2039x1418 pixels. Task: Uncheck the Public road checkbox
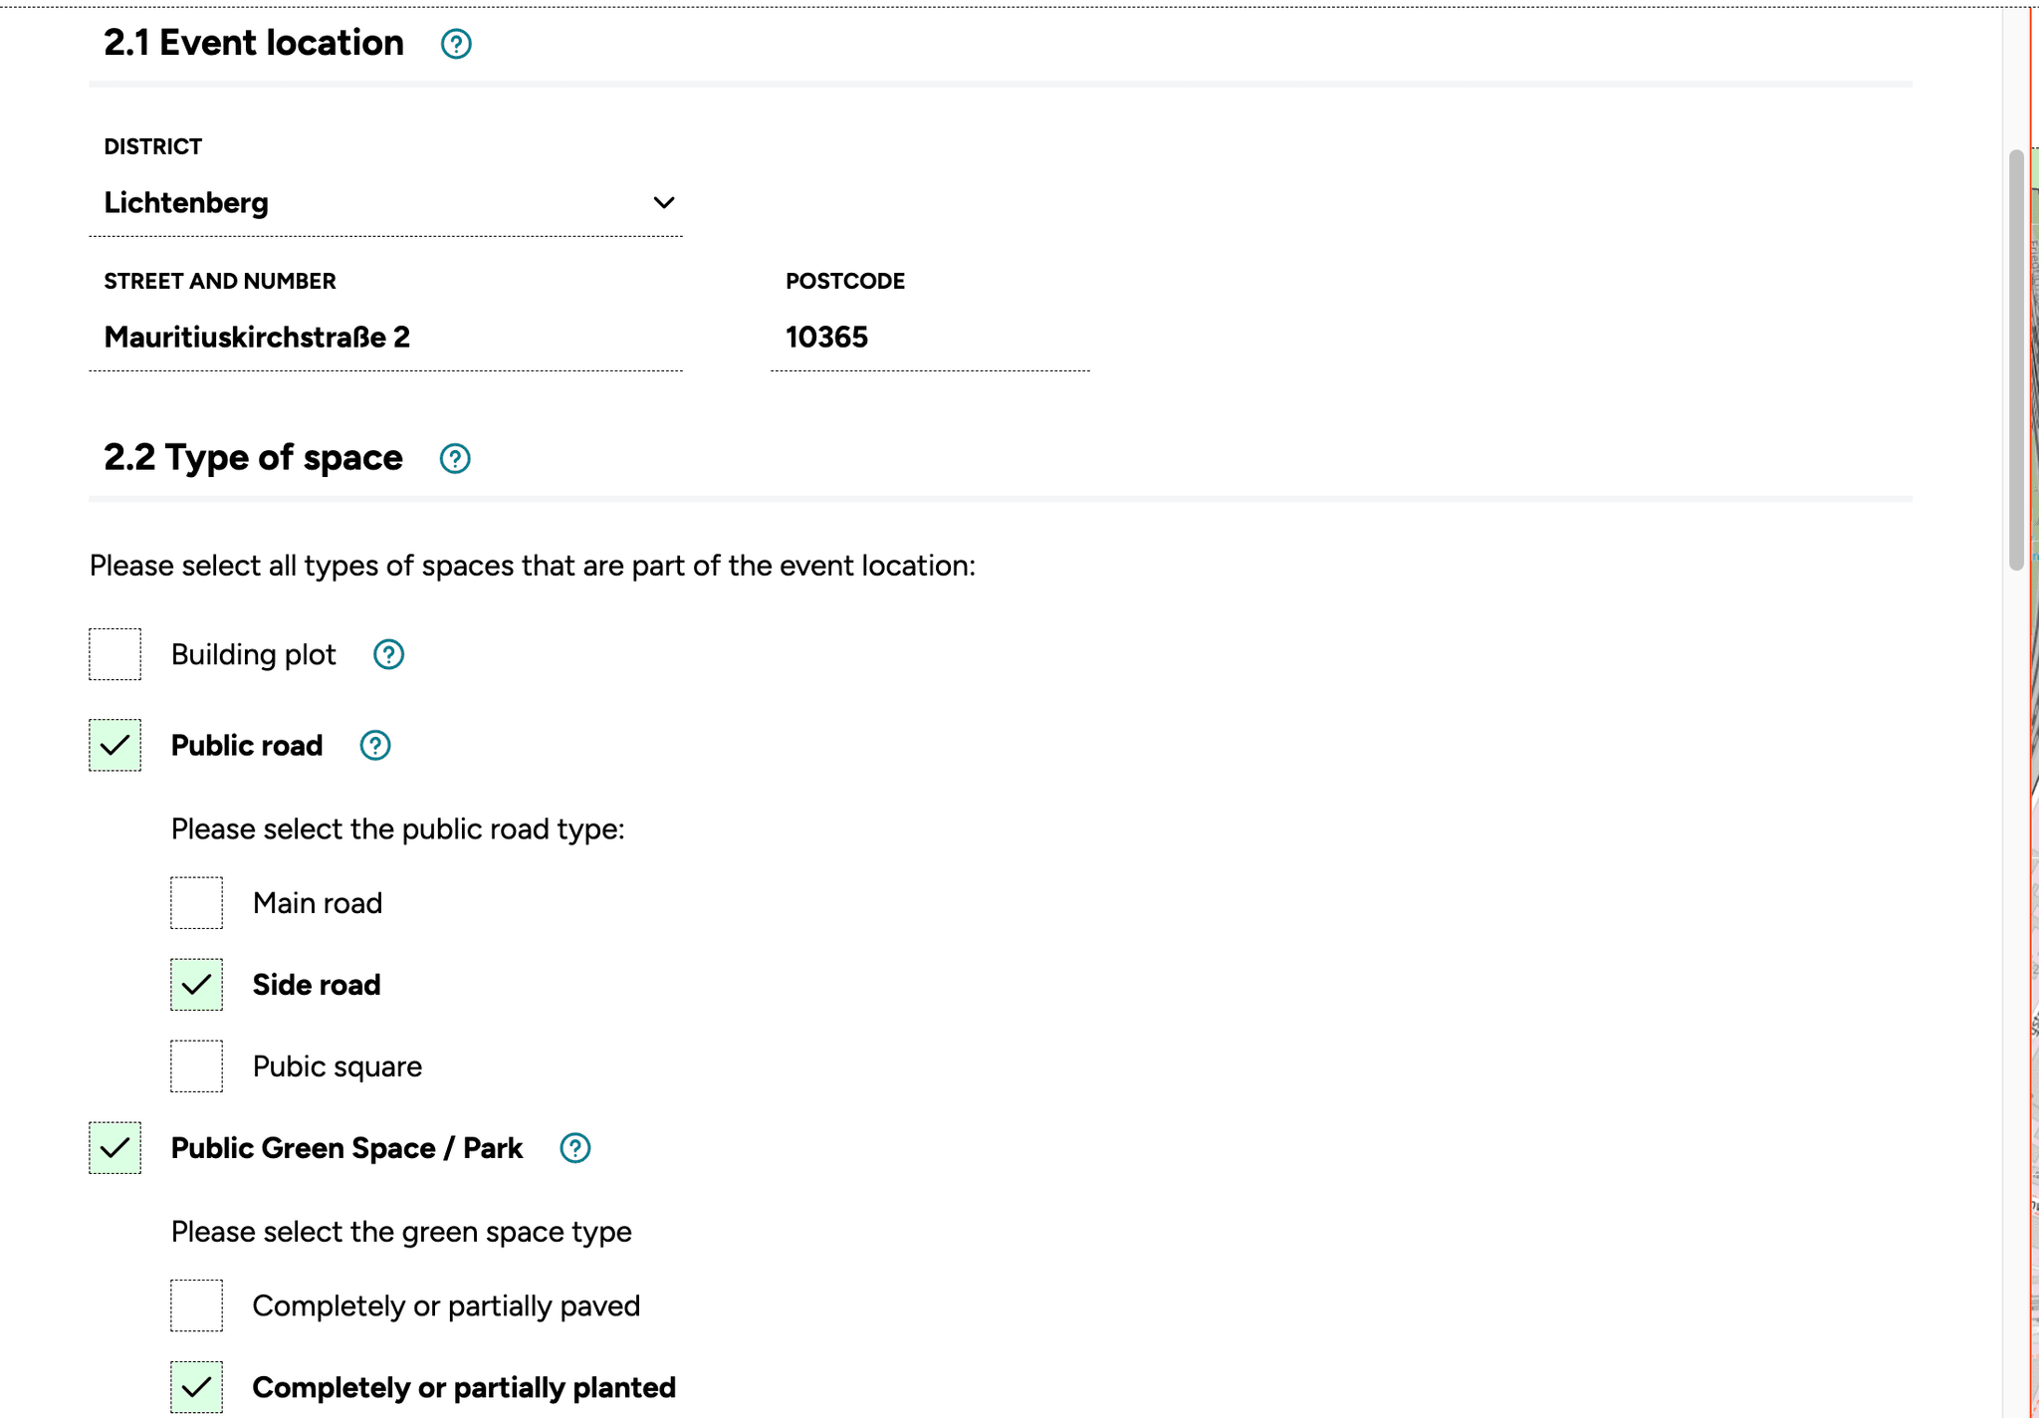tap(114, 745)
